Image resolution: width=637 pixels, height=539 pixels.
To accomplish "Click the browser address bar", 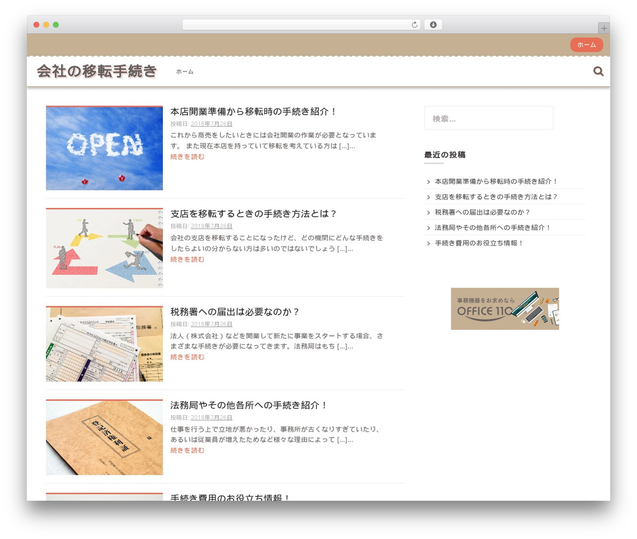I will click(x=302, y=25).
